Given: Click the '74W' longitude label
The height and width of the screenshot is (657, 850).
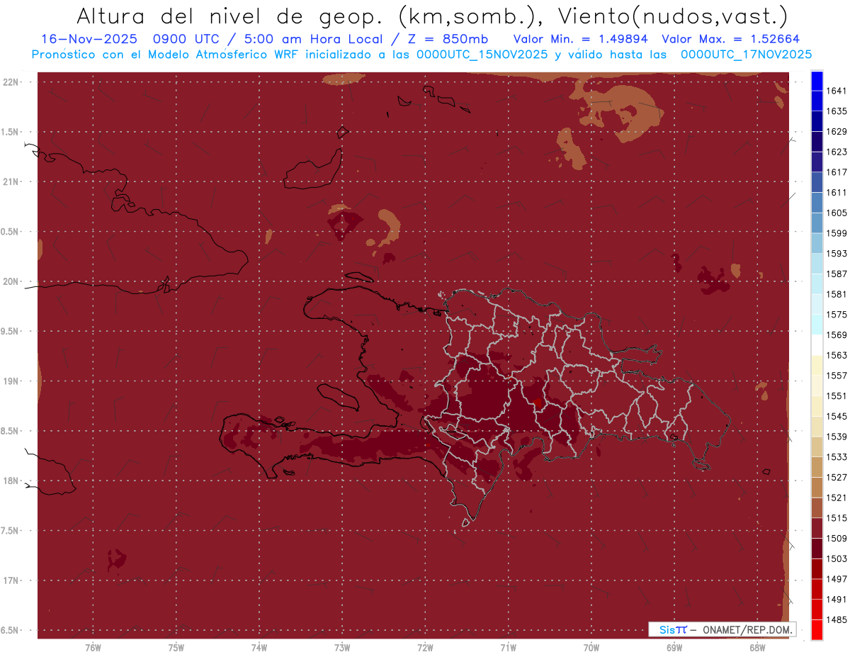Looking at the screenshot, I should 259,646.
